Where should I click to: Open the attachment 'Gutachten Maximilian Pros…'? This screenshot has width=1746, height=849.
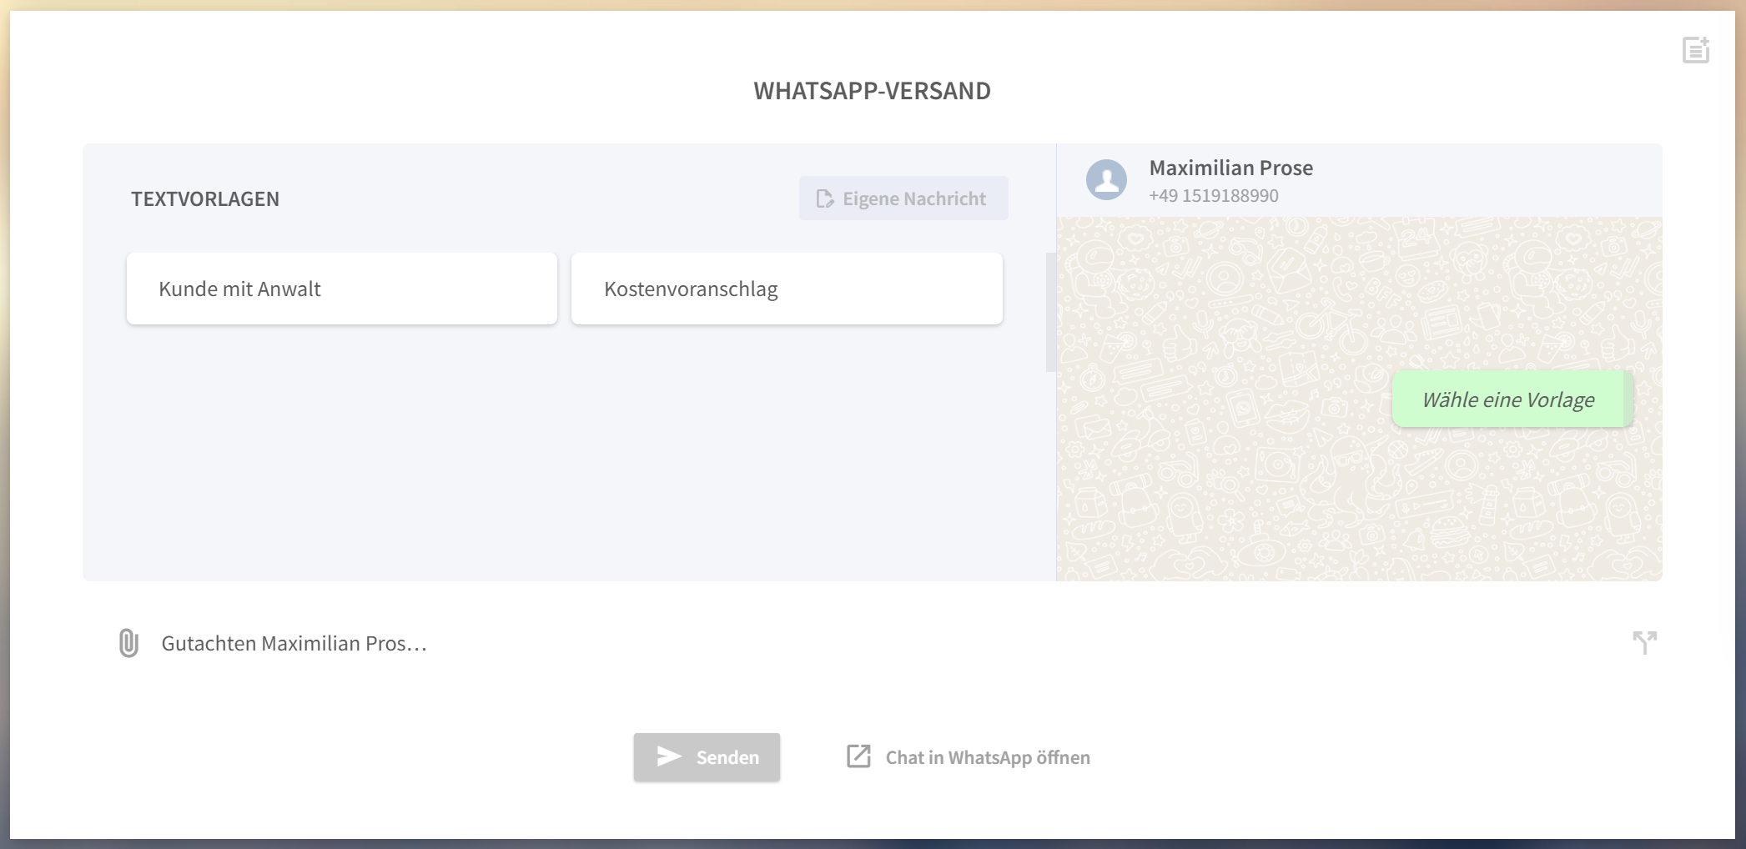pos(294,644)
